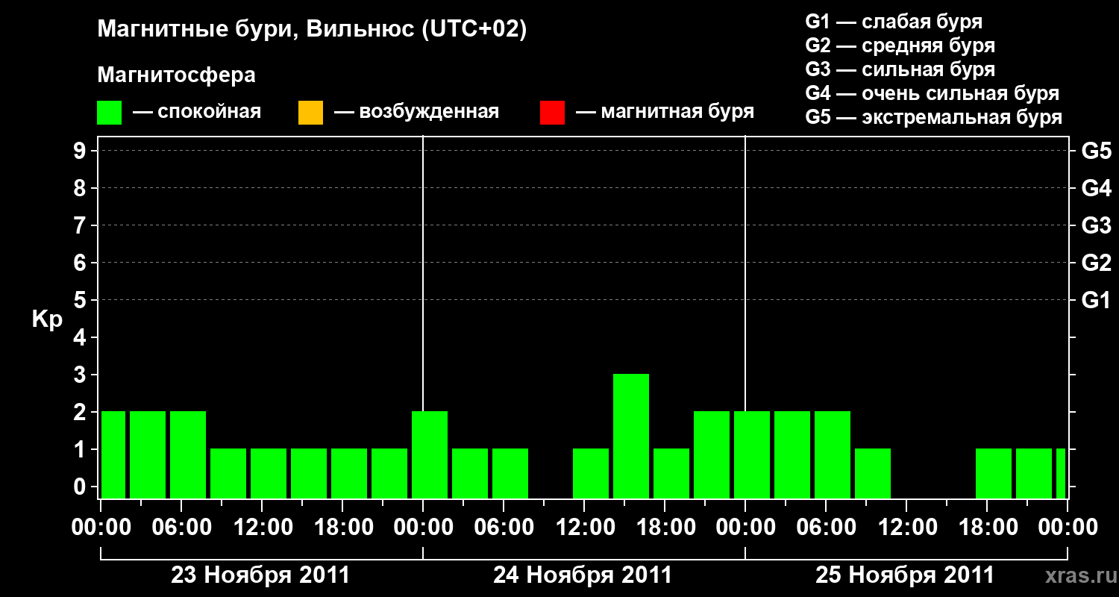The width and height of the screenshot is (1119, 597).
Task: Click the G4 label on the right axis
Action: click(1097, 188)
